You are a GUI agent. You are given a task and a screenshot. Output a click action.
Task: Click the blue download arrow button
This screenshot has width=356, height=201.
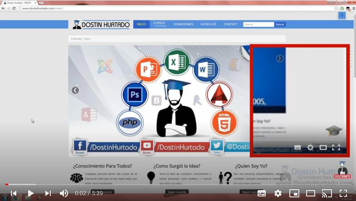tap(342, 15)
